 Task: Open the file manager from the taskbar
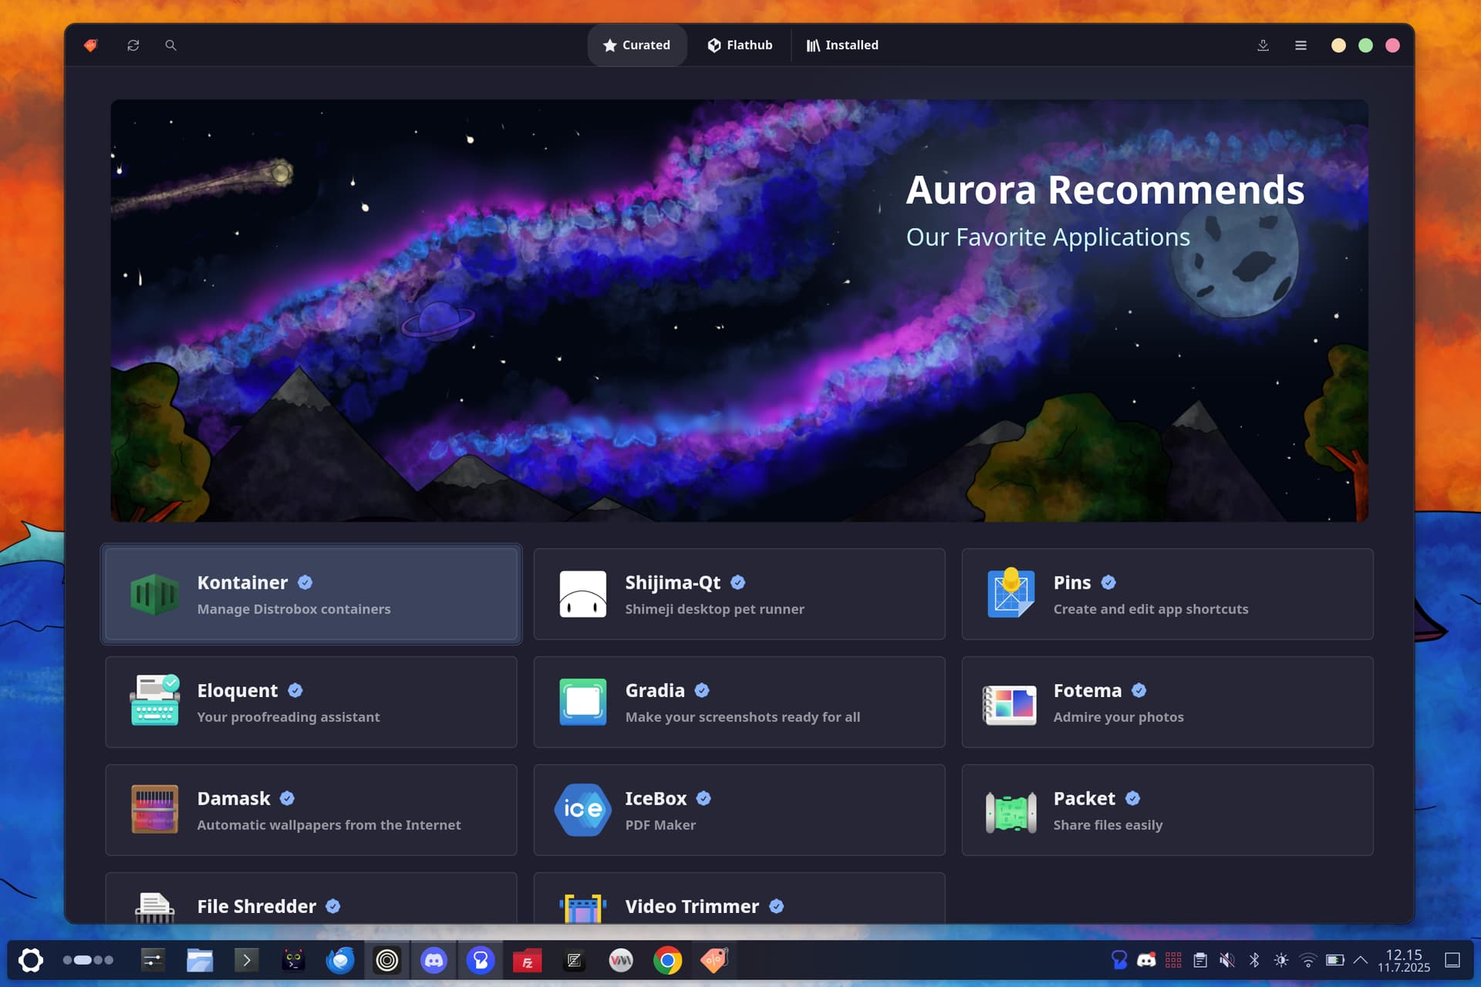(x=200, y=960)
